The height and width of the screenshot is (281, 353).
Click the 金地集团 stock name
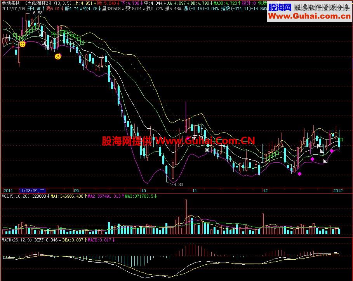11,3
